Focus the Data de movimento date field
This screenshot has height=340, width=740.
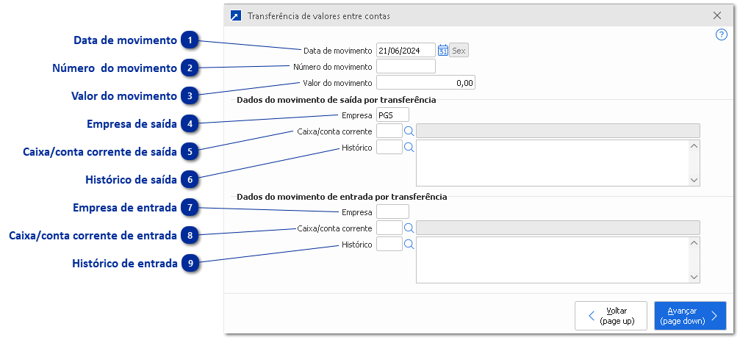pos(406,51)
